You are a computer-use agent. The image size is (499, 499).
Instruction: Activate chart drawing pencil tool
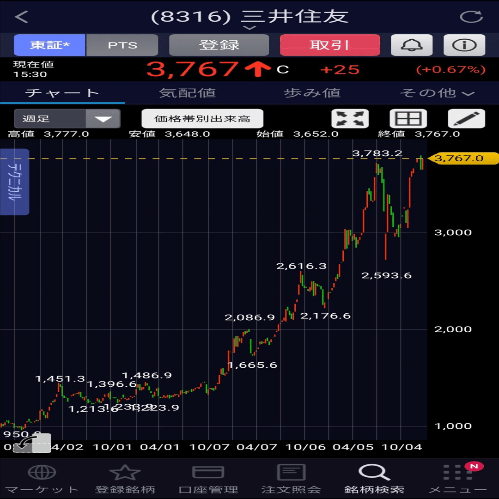tap(466, 118)
